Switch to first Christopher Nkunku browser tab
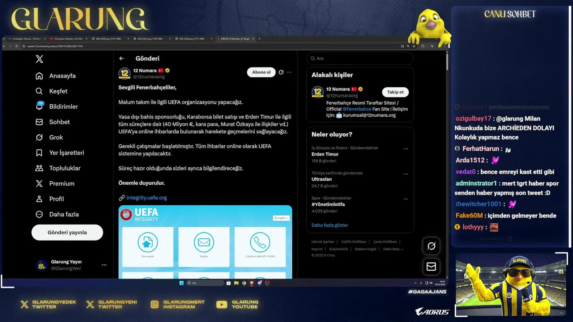This screenshot has height=322, width=573. click(26, 39)
